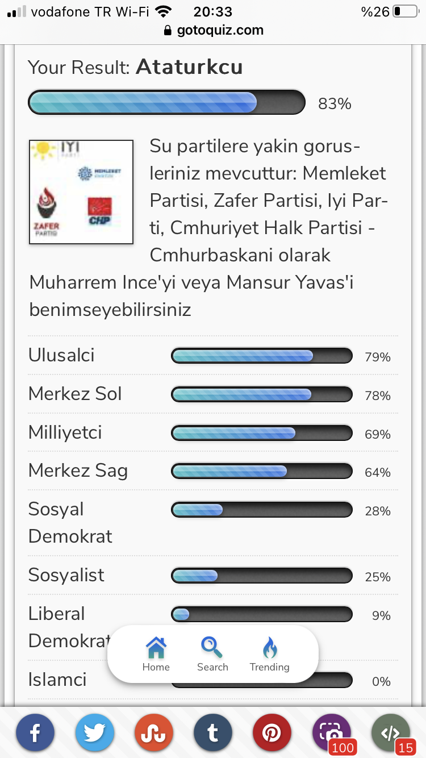Tap the Home icon in floating menu
Screen dimensions: 426x758
(156, 654)
